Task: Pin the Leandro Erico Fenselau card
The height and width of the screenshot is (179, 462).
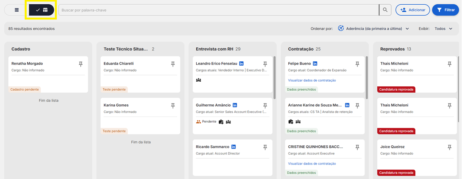Action: point(265,64)
